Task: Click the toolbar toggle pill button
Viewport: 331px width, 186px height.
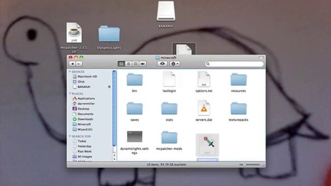Action: [x=261, y=57]
